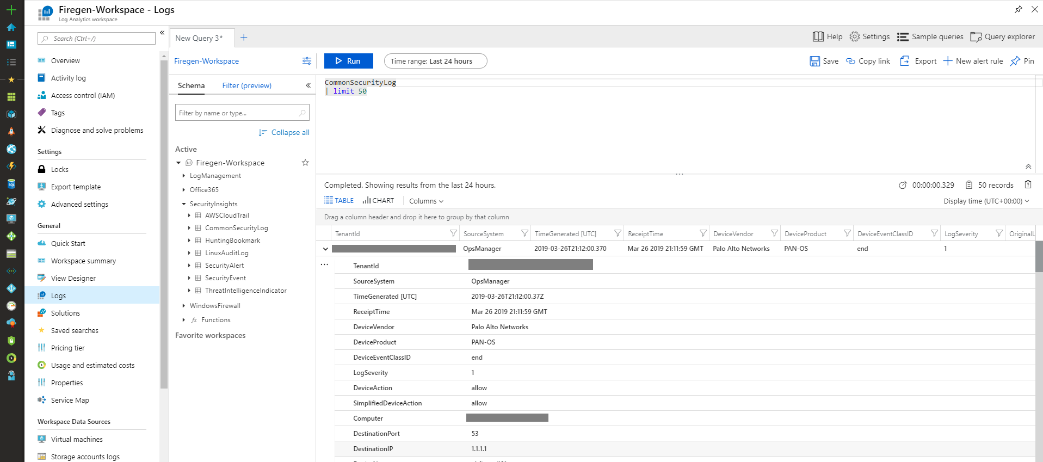
Task: Open filter on the ReceiptTime column
Action: (703, 233)
